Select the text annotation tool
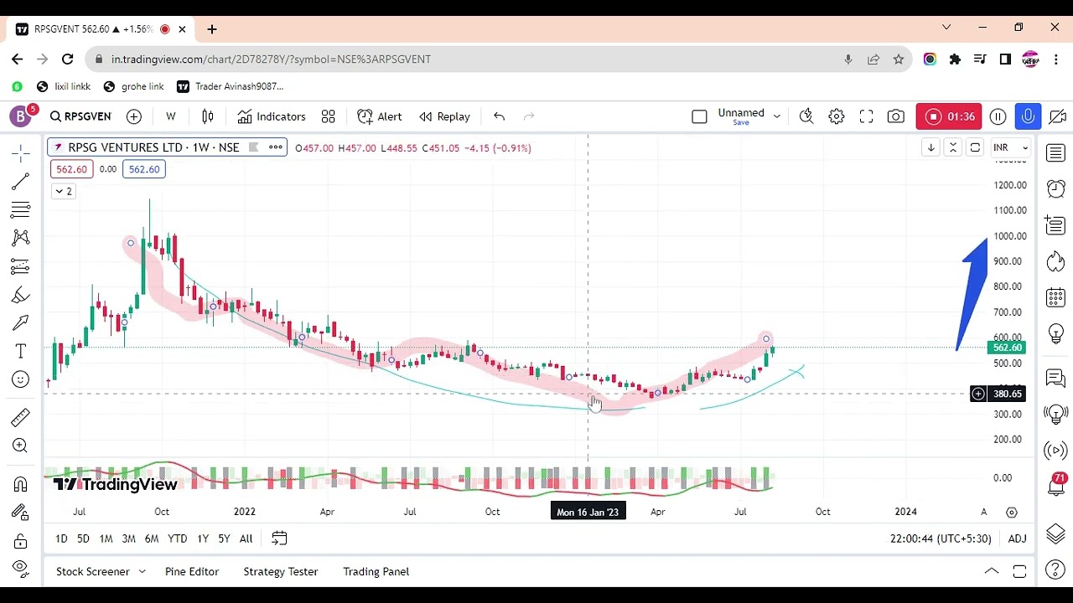The width and height of the screenshot is (1073, 603). 21,351
